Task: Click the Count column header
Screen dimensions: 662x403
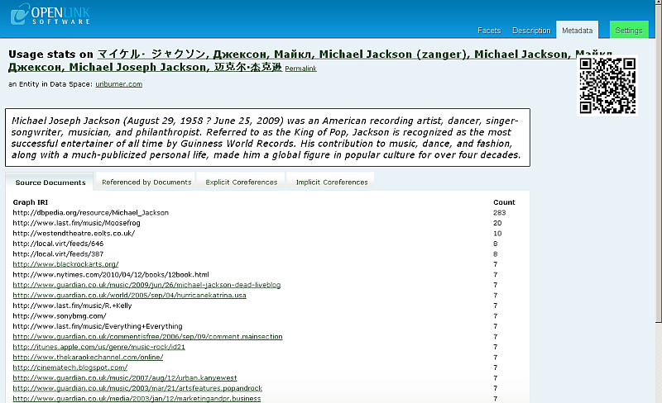Action: point(504,202)
